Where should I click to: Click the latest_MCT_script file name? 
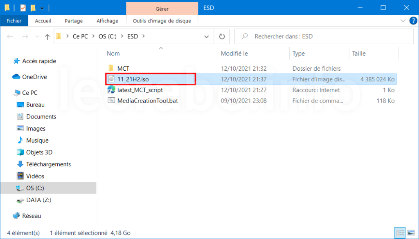(140, 90)
